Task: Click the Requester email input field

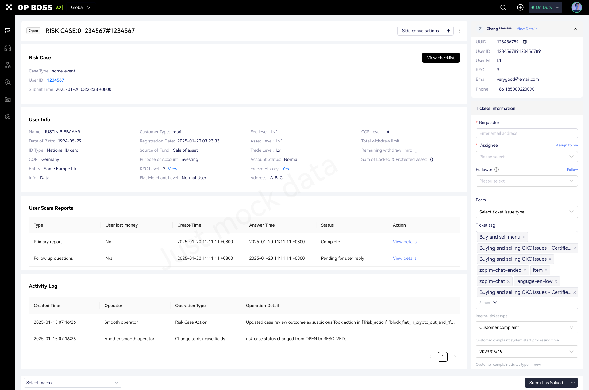Action: point(526,133)
